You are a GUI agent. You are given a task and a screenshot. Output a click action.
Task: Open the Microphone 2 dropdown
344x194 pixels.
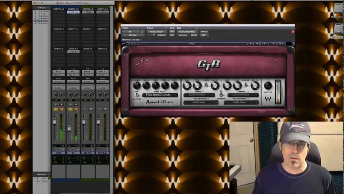pyautogui.click(x=241, y=102)
